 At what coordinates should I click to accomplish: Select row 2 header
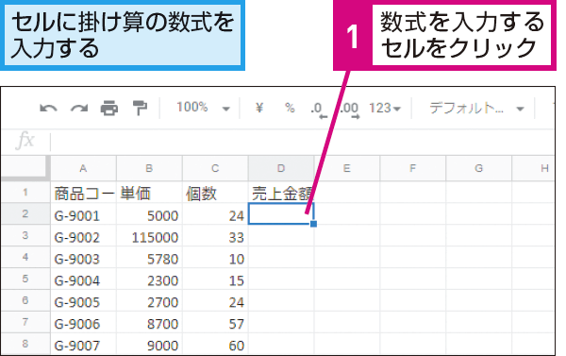click(x=25, y=213)
